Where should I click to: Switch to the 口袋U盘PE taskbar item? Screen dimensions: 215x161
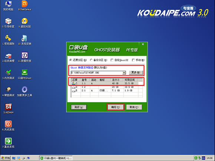56,158
